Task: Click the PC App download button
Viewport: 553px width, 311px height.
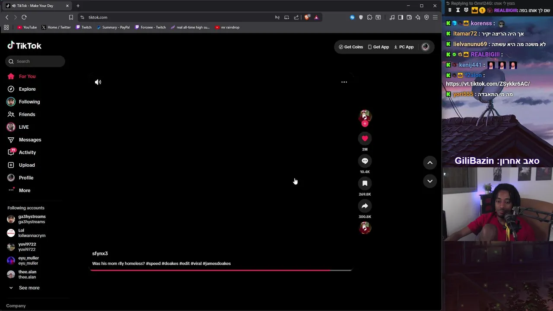Action: [x=404, y=47]
